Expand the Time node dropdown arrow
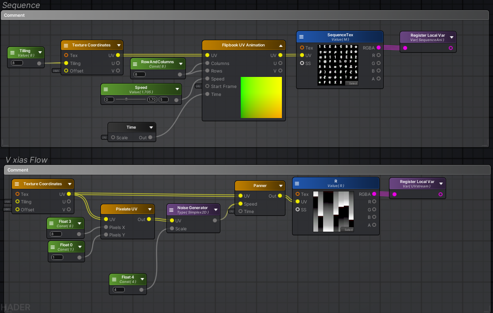 151,127
